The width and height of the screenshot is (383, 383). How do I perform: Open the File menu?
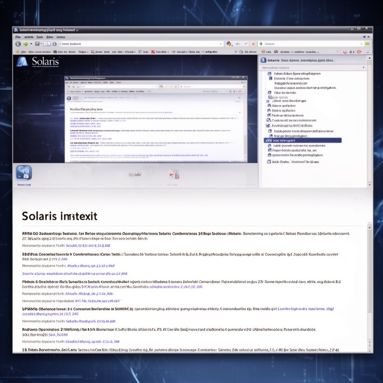pyautogui.click(x=18, y=37)
